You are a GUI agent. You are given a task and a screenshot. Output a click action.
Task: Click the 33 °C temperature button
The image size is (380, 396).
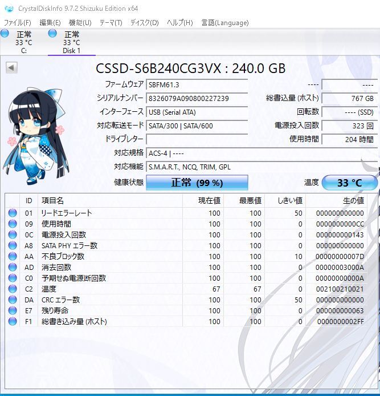click(350, 183)
